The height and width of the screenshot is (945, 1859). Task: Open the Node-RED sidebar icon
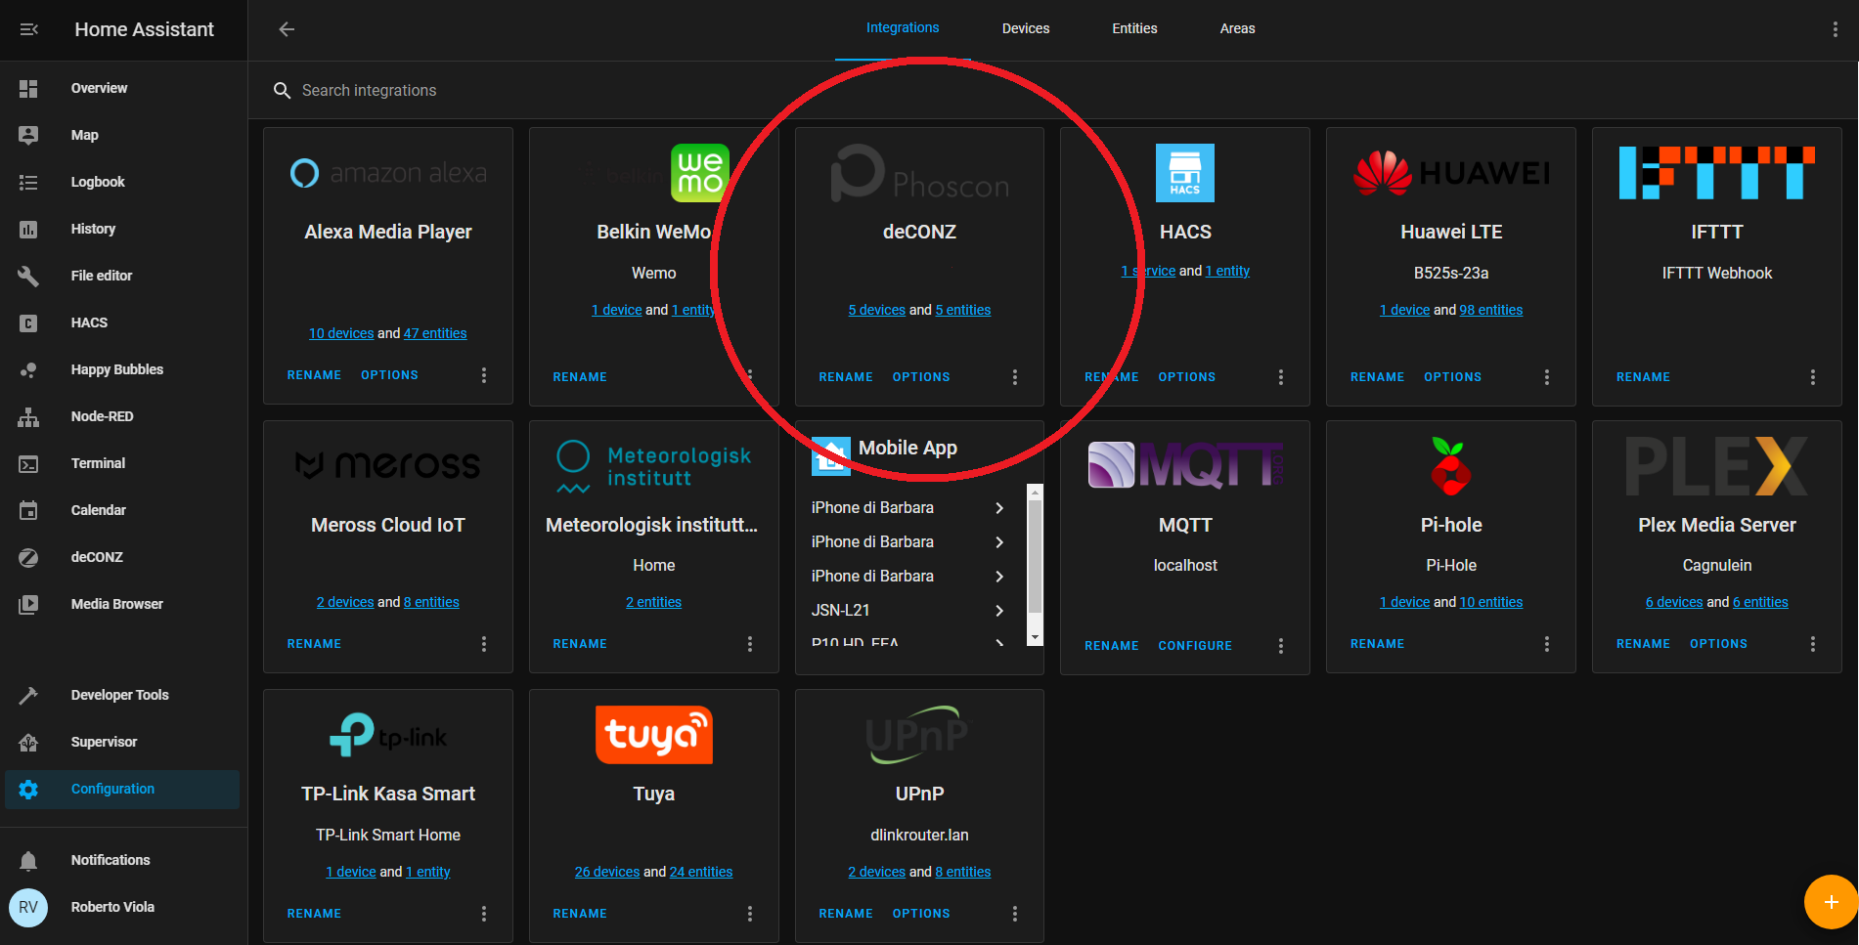pos(28,416)
